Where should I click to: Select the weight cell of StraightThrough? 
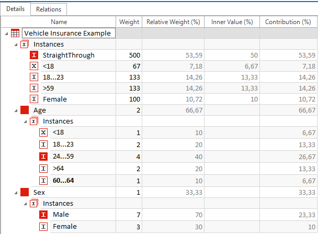click(129, 55)
